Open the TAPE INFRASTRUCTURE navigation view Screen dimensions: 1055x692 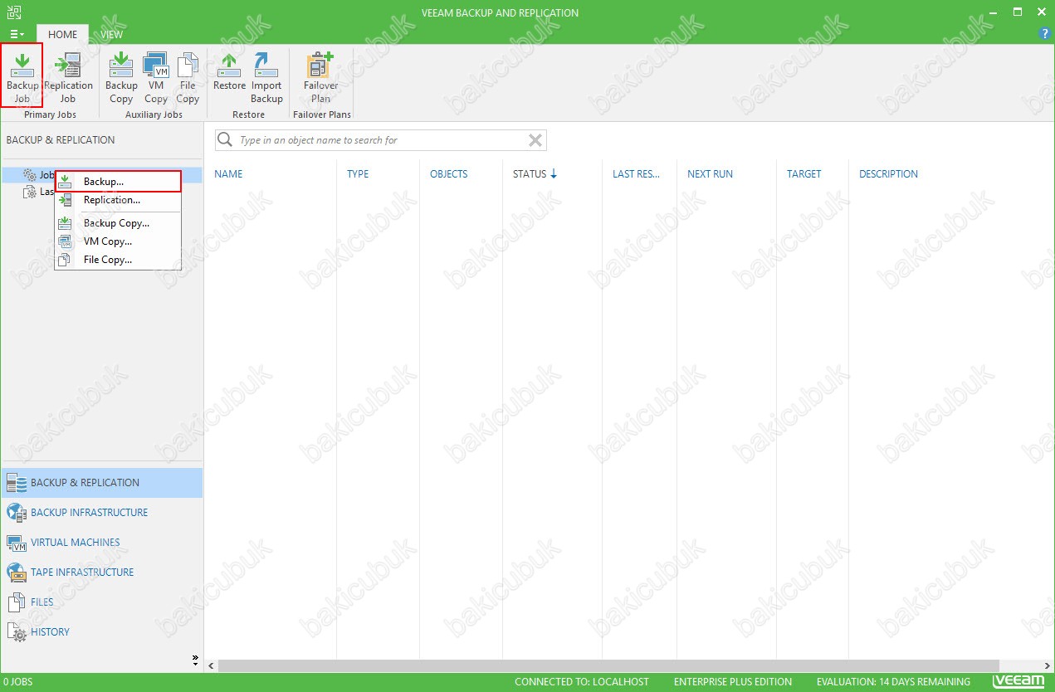tap(101, 573)
